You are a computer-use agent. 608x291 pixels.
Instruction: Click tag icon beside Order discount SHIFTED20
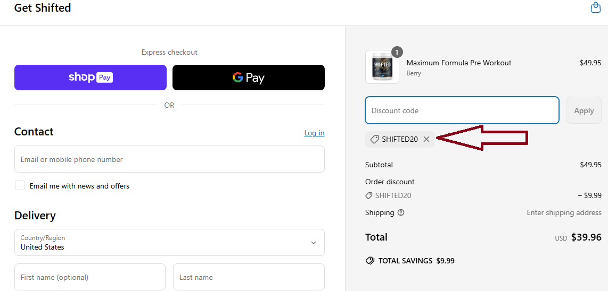tap(369, 196)
